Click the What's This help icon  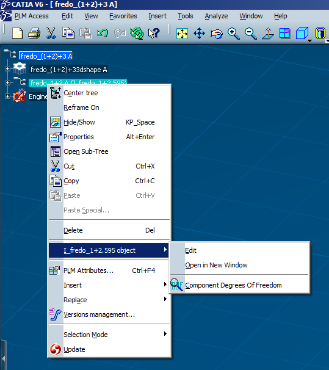click(x=154, y=33)
